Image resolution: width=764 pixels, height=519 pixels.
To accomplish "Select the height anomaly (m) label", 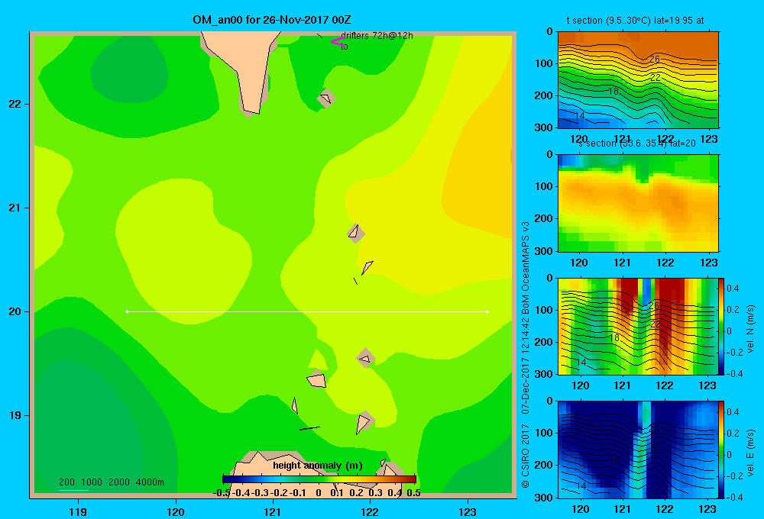I will [x=318, y=466].
